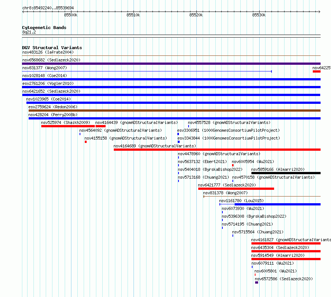Click the Cytogenetic Bands track title
Image resolution: width=331 pixels, height=297 pixels.
[44, 28]
